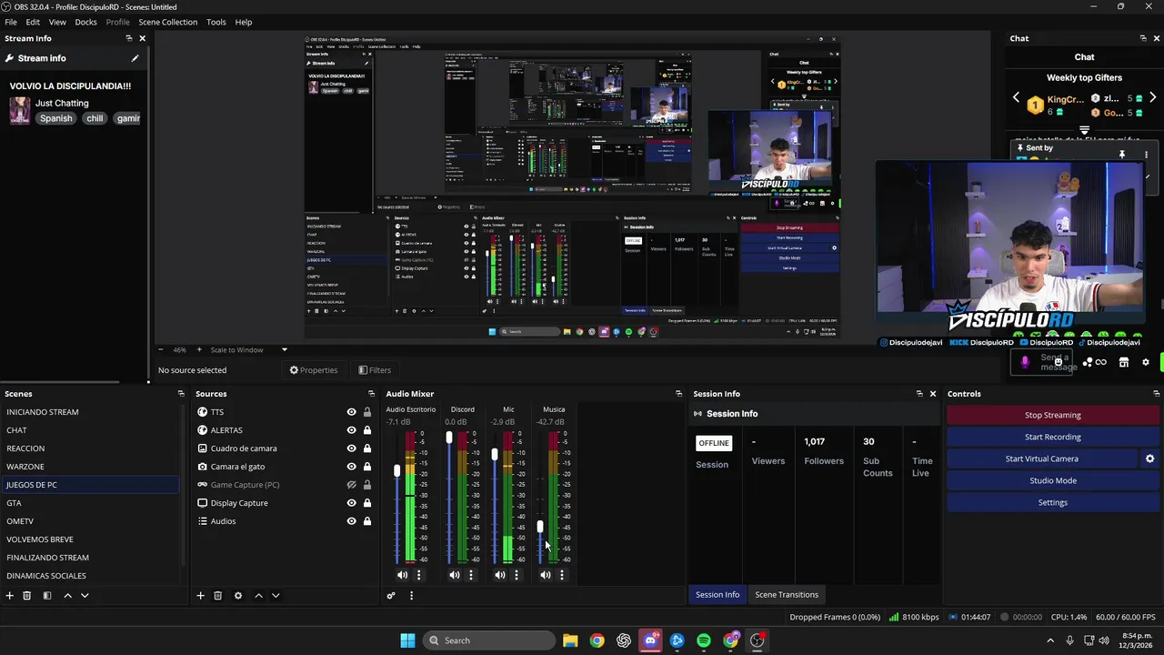Open Discord channel options menu
The width and height of the screenshot is (1164, 655).
click(471, 575)
